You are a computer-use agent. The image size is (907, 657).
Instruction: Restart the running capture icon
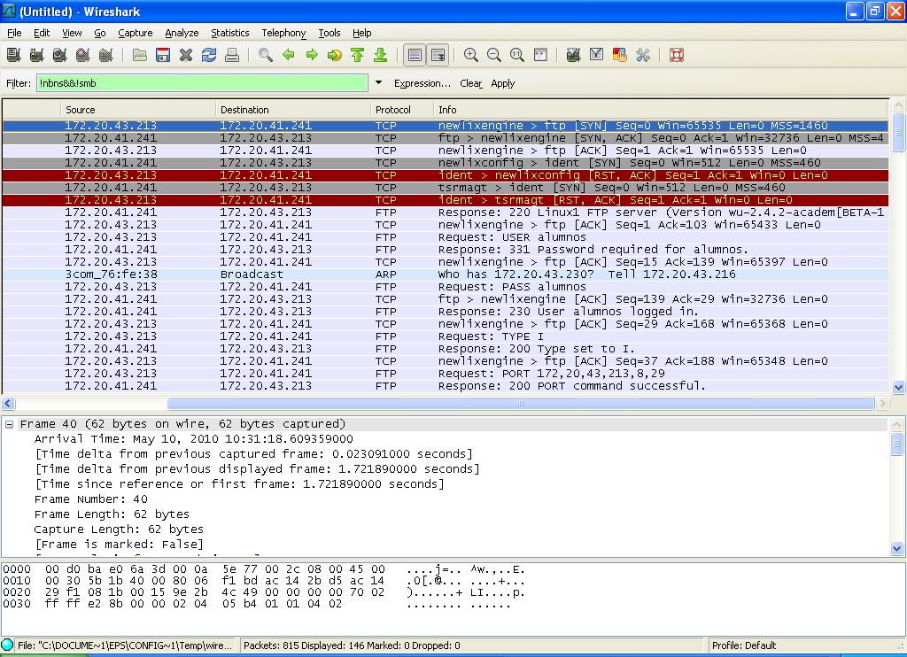click(106, 55)
